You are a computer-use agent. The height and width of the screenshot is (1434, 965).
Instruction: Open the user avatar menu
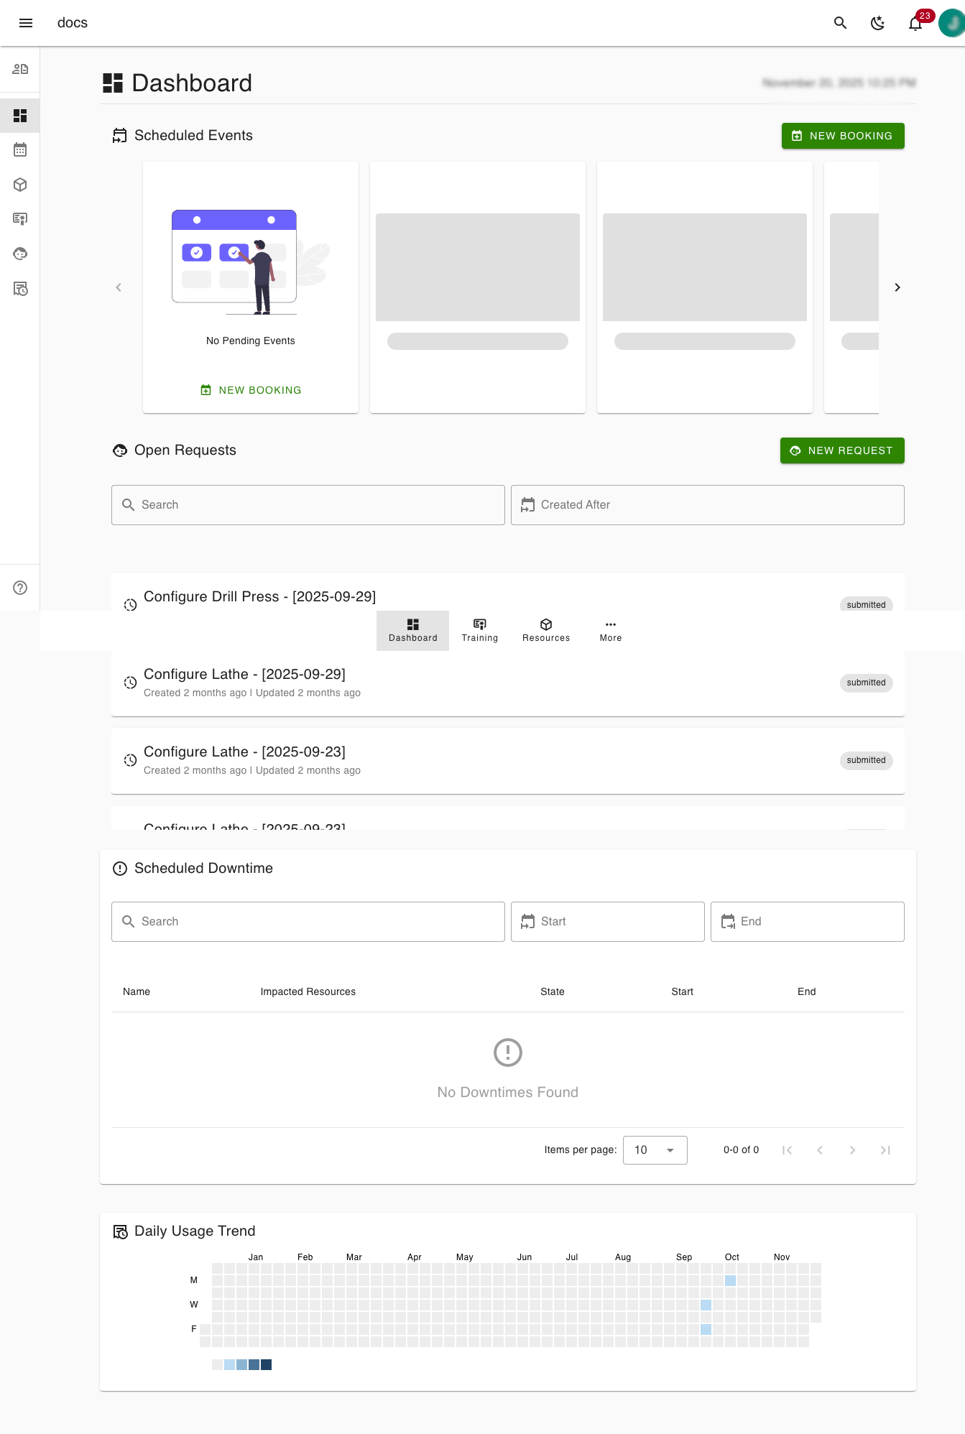click(952, 23)
